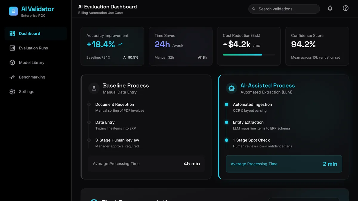Click the AI Validator logo icon
The height and width of the screenshot is (201, 358).
13,11
